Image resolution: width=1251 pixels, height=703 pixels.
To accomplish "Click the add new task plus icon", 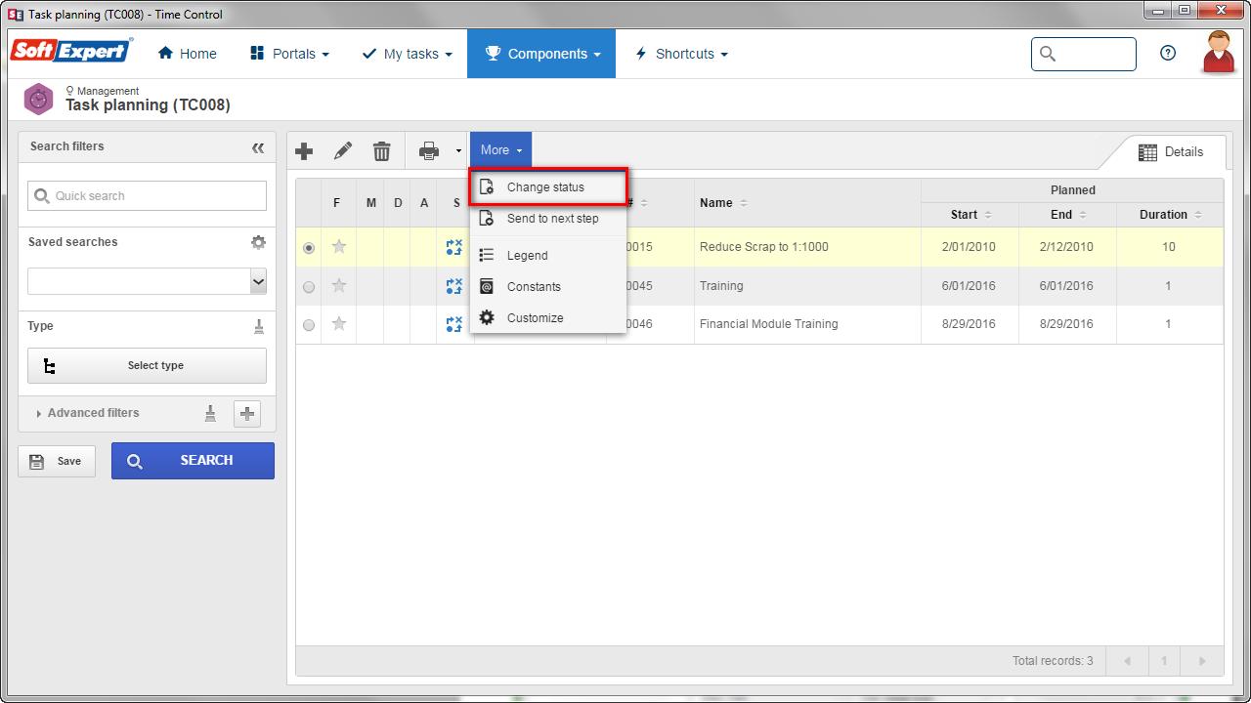I will [x=304, y=150].
